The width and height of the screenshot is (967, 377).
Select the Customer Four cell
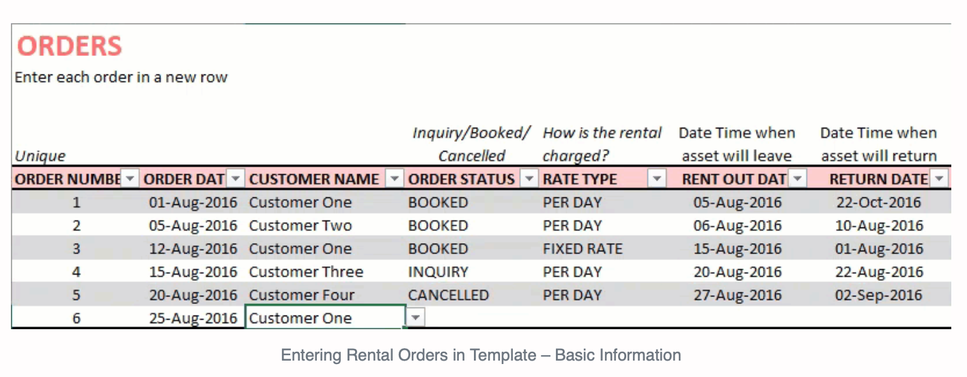[325, 295]
